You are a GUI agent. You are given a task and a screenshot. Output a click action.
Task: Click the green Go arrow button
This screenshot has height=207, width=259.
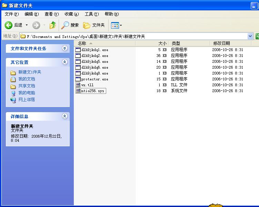[x=257, y=36]
